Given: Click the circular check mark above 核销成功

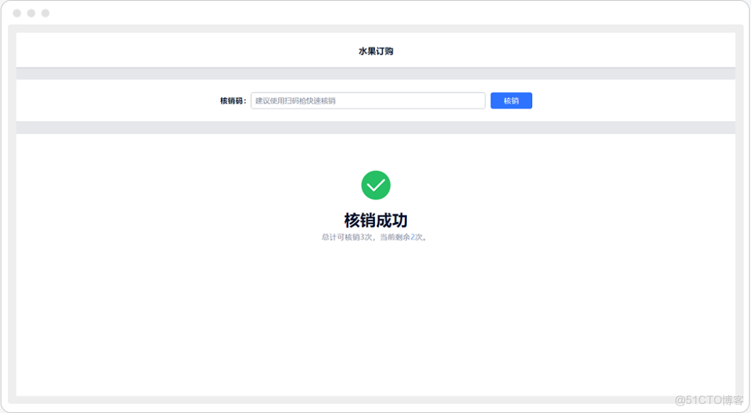Looking at the screenshot, I should coord(375,185).
